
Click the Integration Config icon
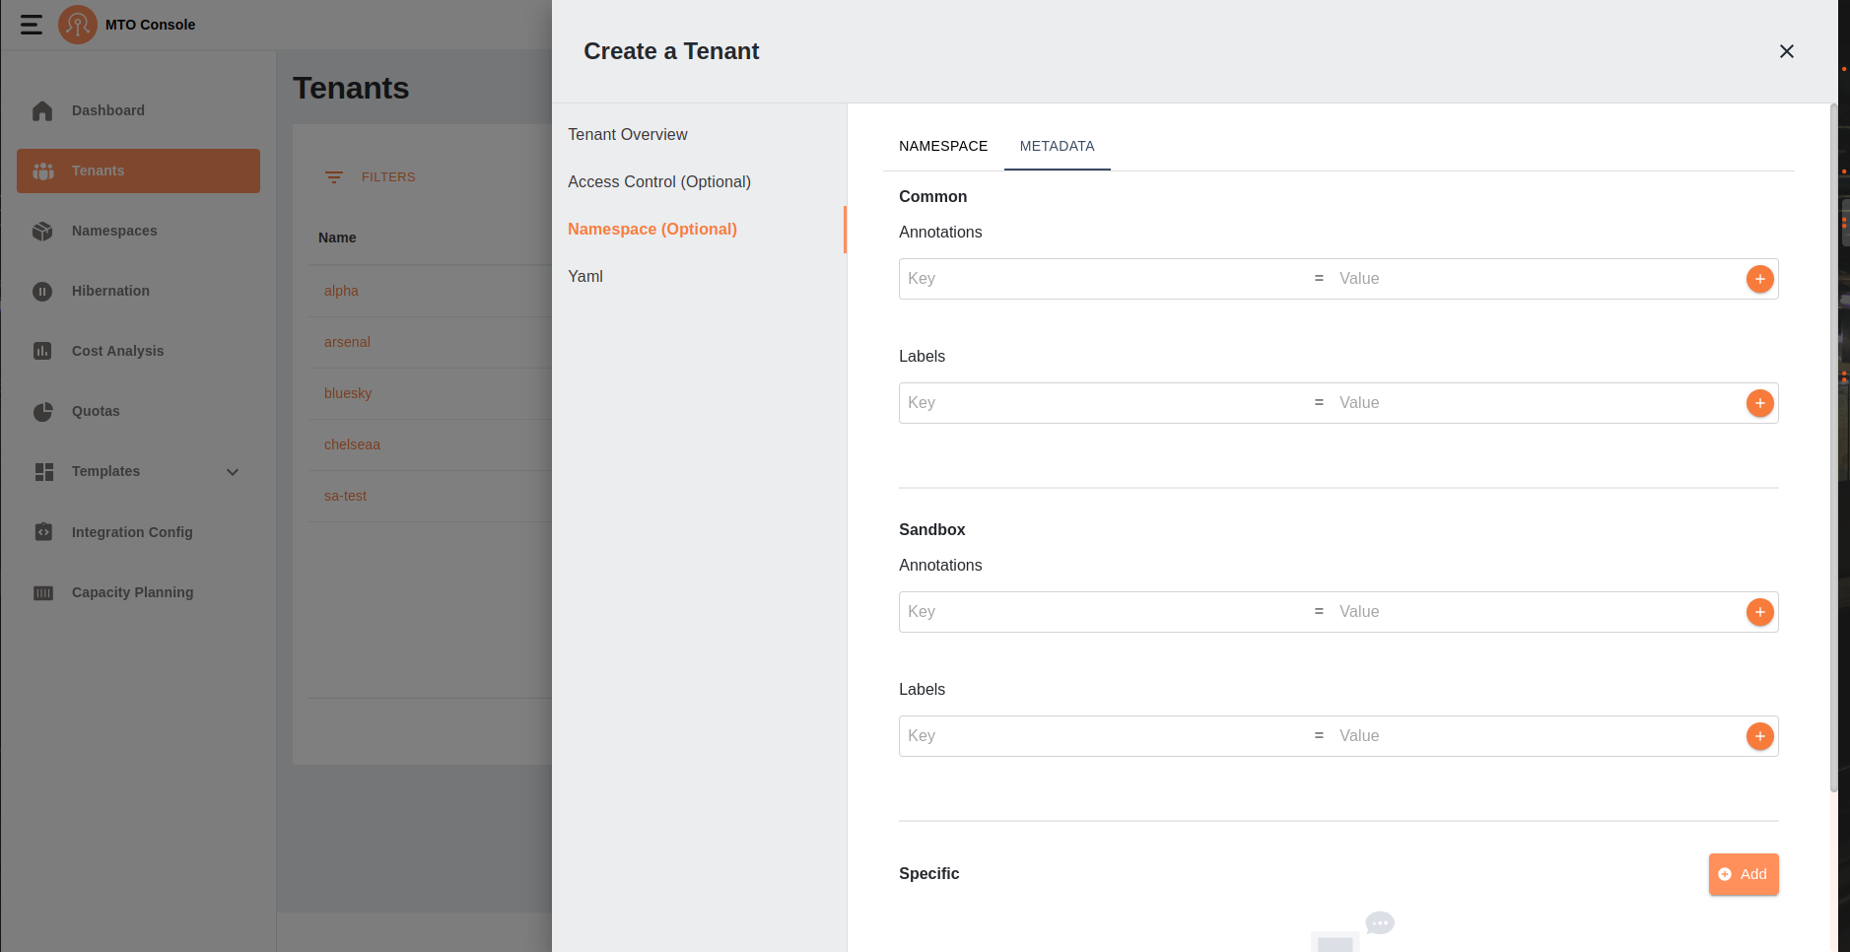(42, 532)
